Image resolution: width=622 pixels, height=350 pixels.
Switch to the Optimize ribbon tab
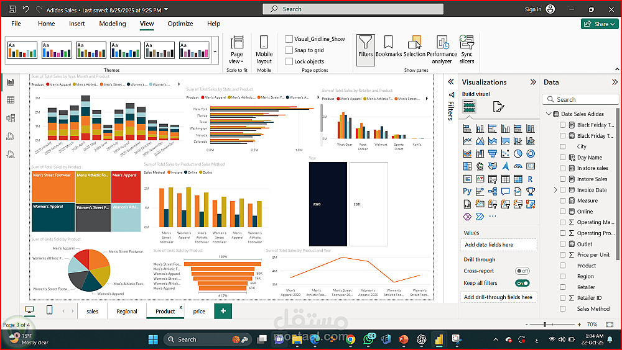click(180, 24)
